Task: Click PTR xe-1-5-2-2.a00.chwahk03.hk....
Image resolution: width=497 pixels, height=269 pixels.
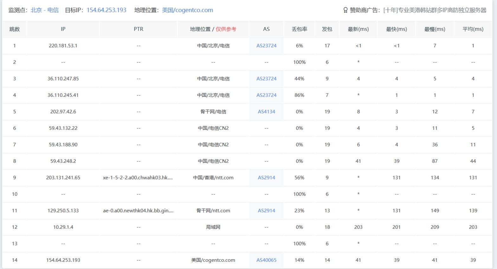Action: coord(138,178)
